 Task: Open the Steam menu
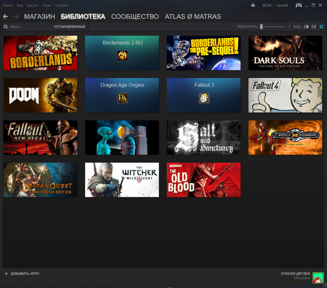click(x=8, y=5)
